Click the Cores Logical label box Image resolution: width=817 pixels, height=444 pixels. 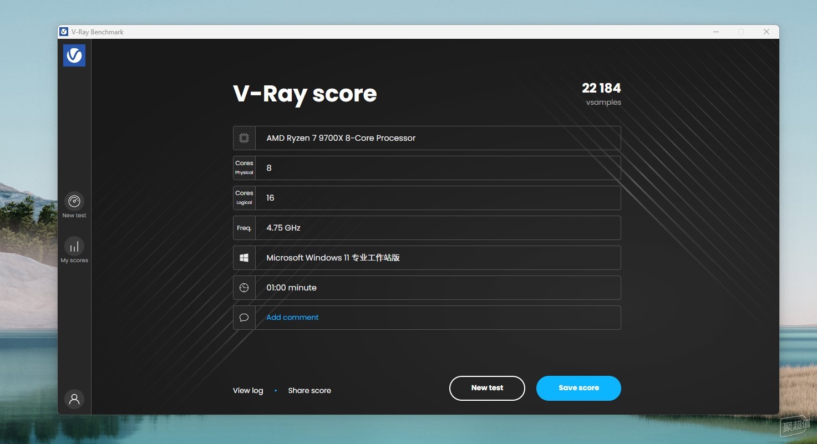(x=244, y=198)
